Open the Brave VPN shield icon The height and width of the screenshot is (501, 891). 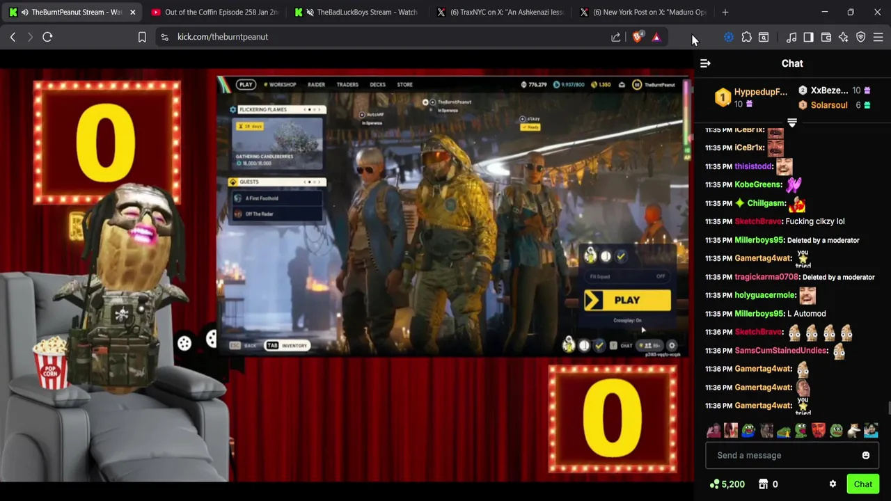[860, 37]
